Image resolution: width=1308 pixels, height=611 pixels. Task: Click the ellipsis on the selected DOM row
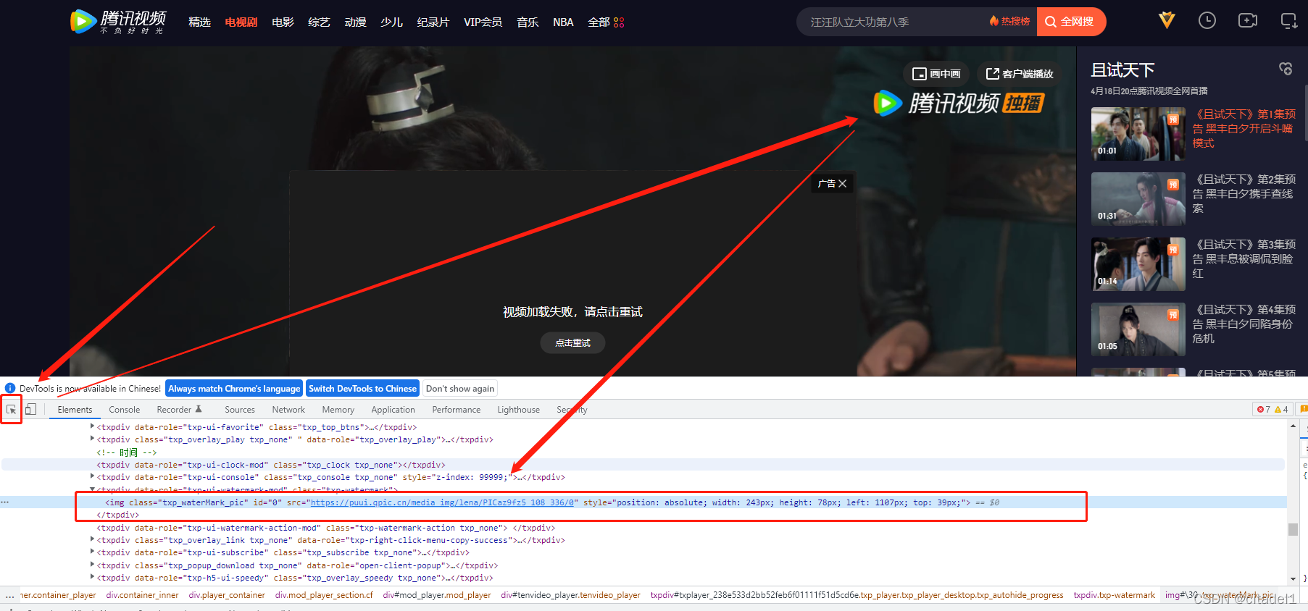point(5,502)
